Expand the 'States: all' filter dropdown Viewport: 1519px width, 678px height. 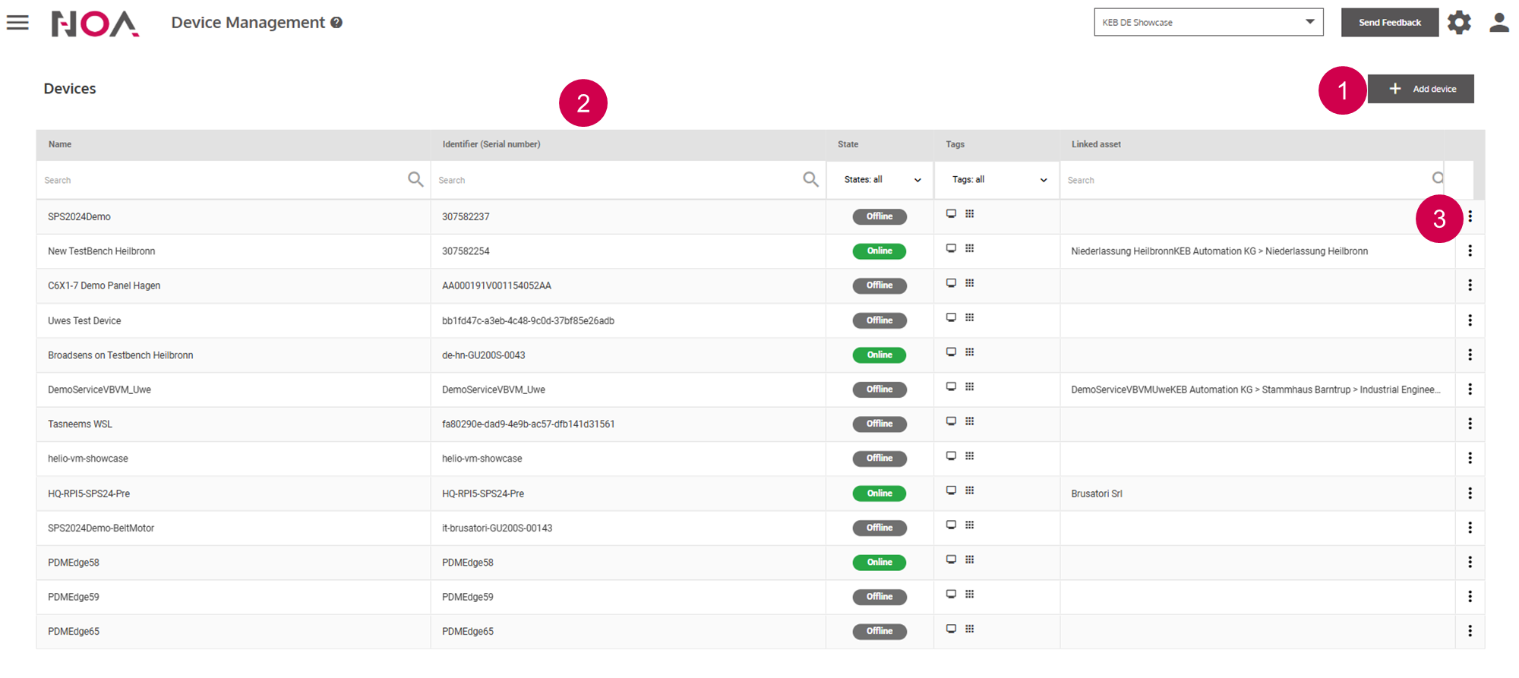[881, 180]
